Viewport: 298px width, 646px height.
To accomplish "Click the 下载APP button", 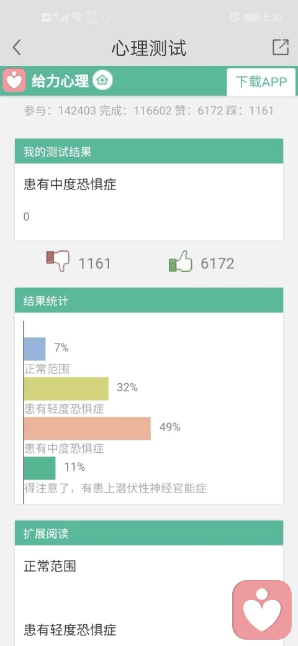I will click(261, 81).
